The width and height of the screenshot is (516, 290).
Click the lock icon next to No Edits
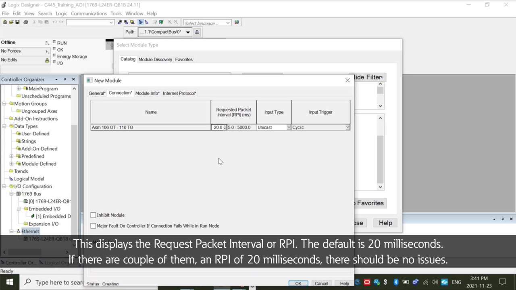(x=47, y=60)
